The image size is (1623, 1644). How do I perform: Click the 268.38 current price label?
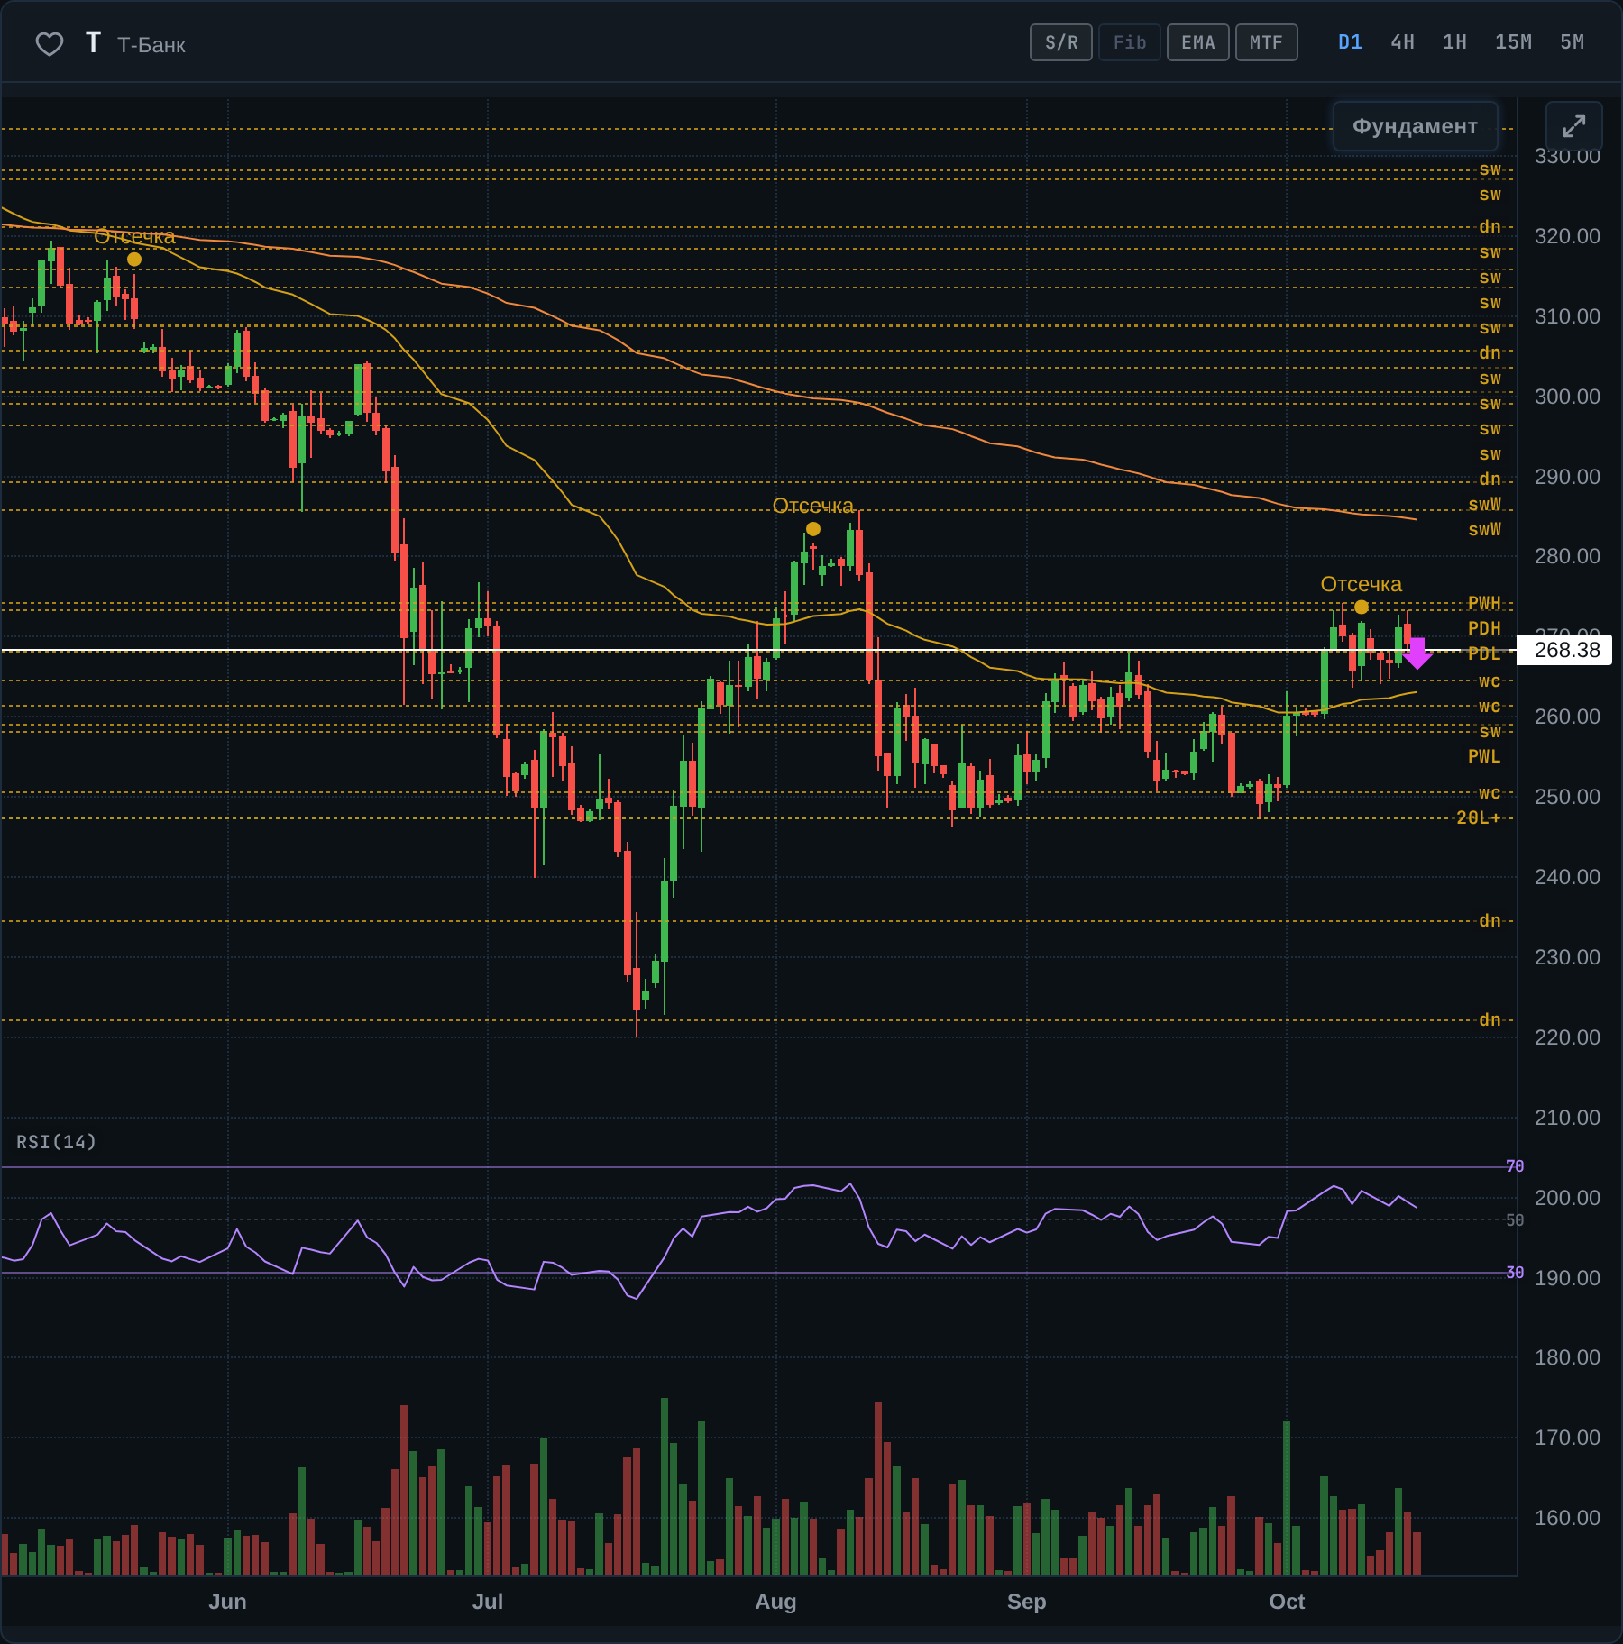1566,650
